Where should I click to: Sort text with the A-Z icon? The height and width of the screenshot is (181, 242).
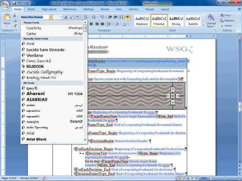(x=121, y=17)
